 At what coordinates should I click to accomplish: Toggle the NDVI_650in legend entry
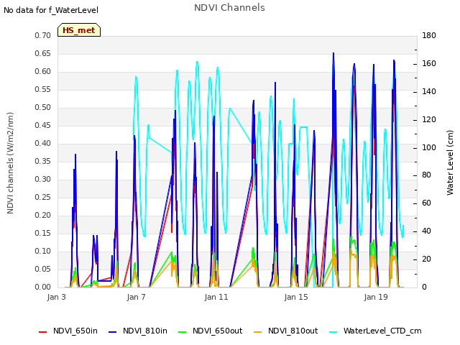[68, 331]
